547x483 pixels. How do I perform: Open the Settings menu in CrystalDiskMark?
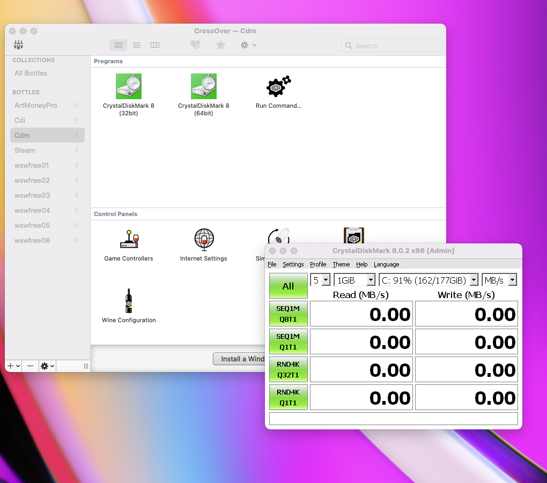(293, 264)
